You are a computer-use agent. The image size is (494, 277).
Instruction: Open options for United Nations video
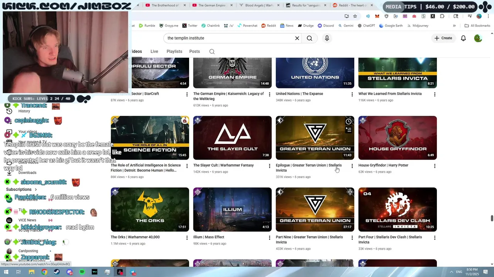coord(352,95)
